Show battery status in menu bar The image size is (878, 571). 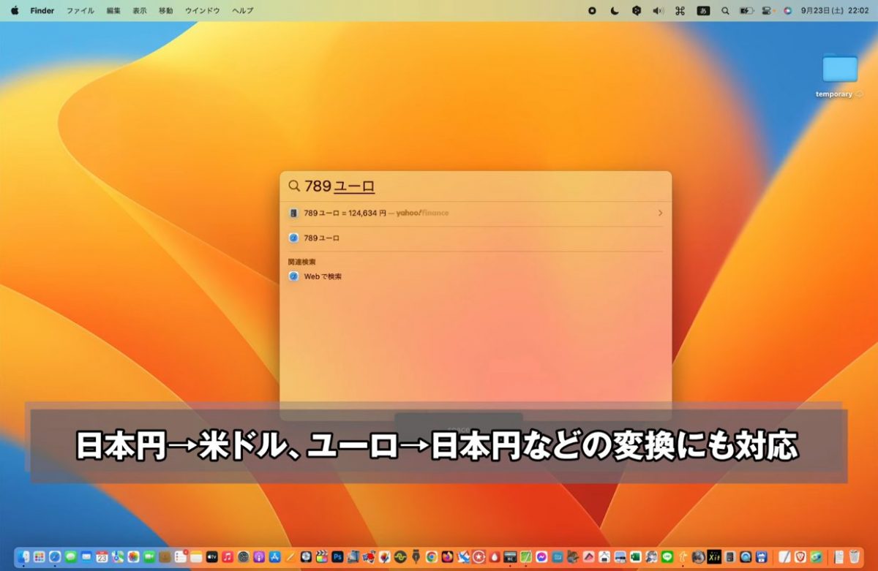(746, 11)
